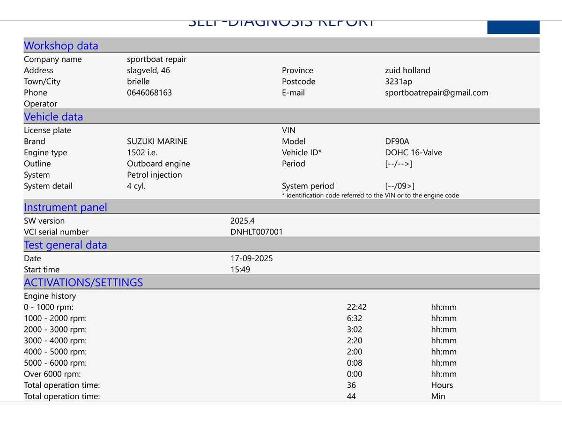Viewport: 562px width, 422px height.
Task: Click the SW version value 2025.4
Action: pyautogui.click(x=242, y=220)
